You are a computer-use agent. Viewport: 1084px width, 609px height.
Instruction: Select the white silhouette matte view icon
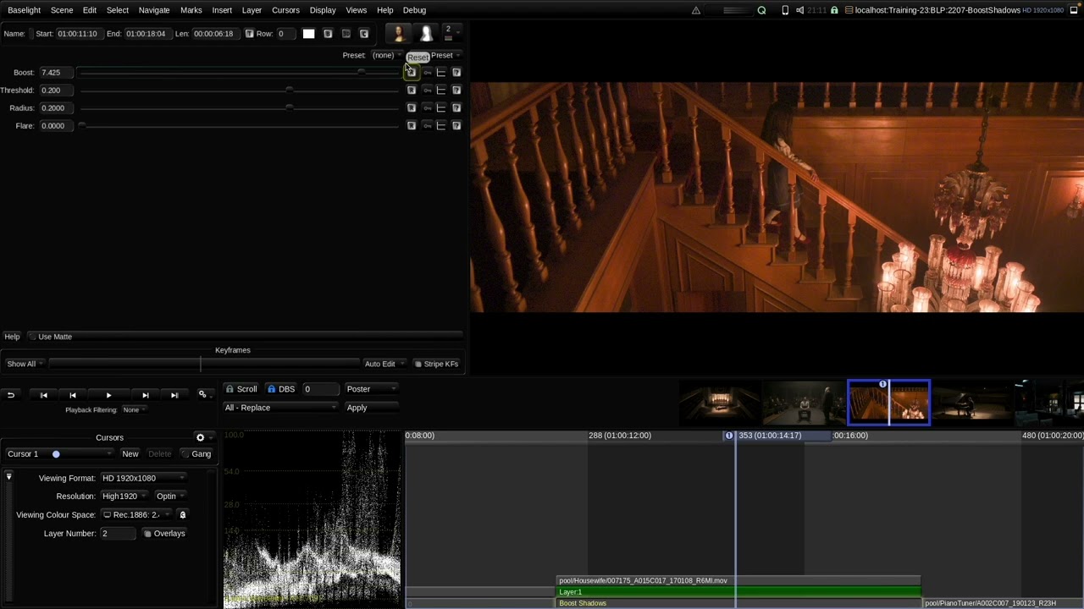[426, 34]
